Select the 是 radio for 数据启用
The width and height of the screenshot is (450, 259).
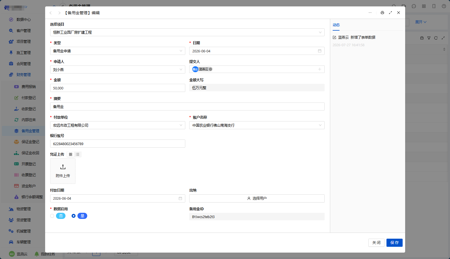[x=74, y=216]
